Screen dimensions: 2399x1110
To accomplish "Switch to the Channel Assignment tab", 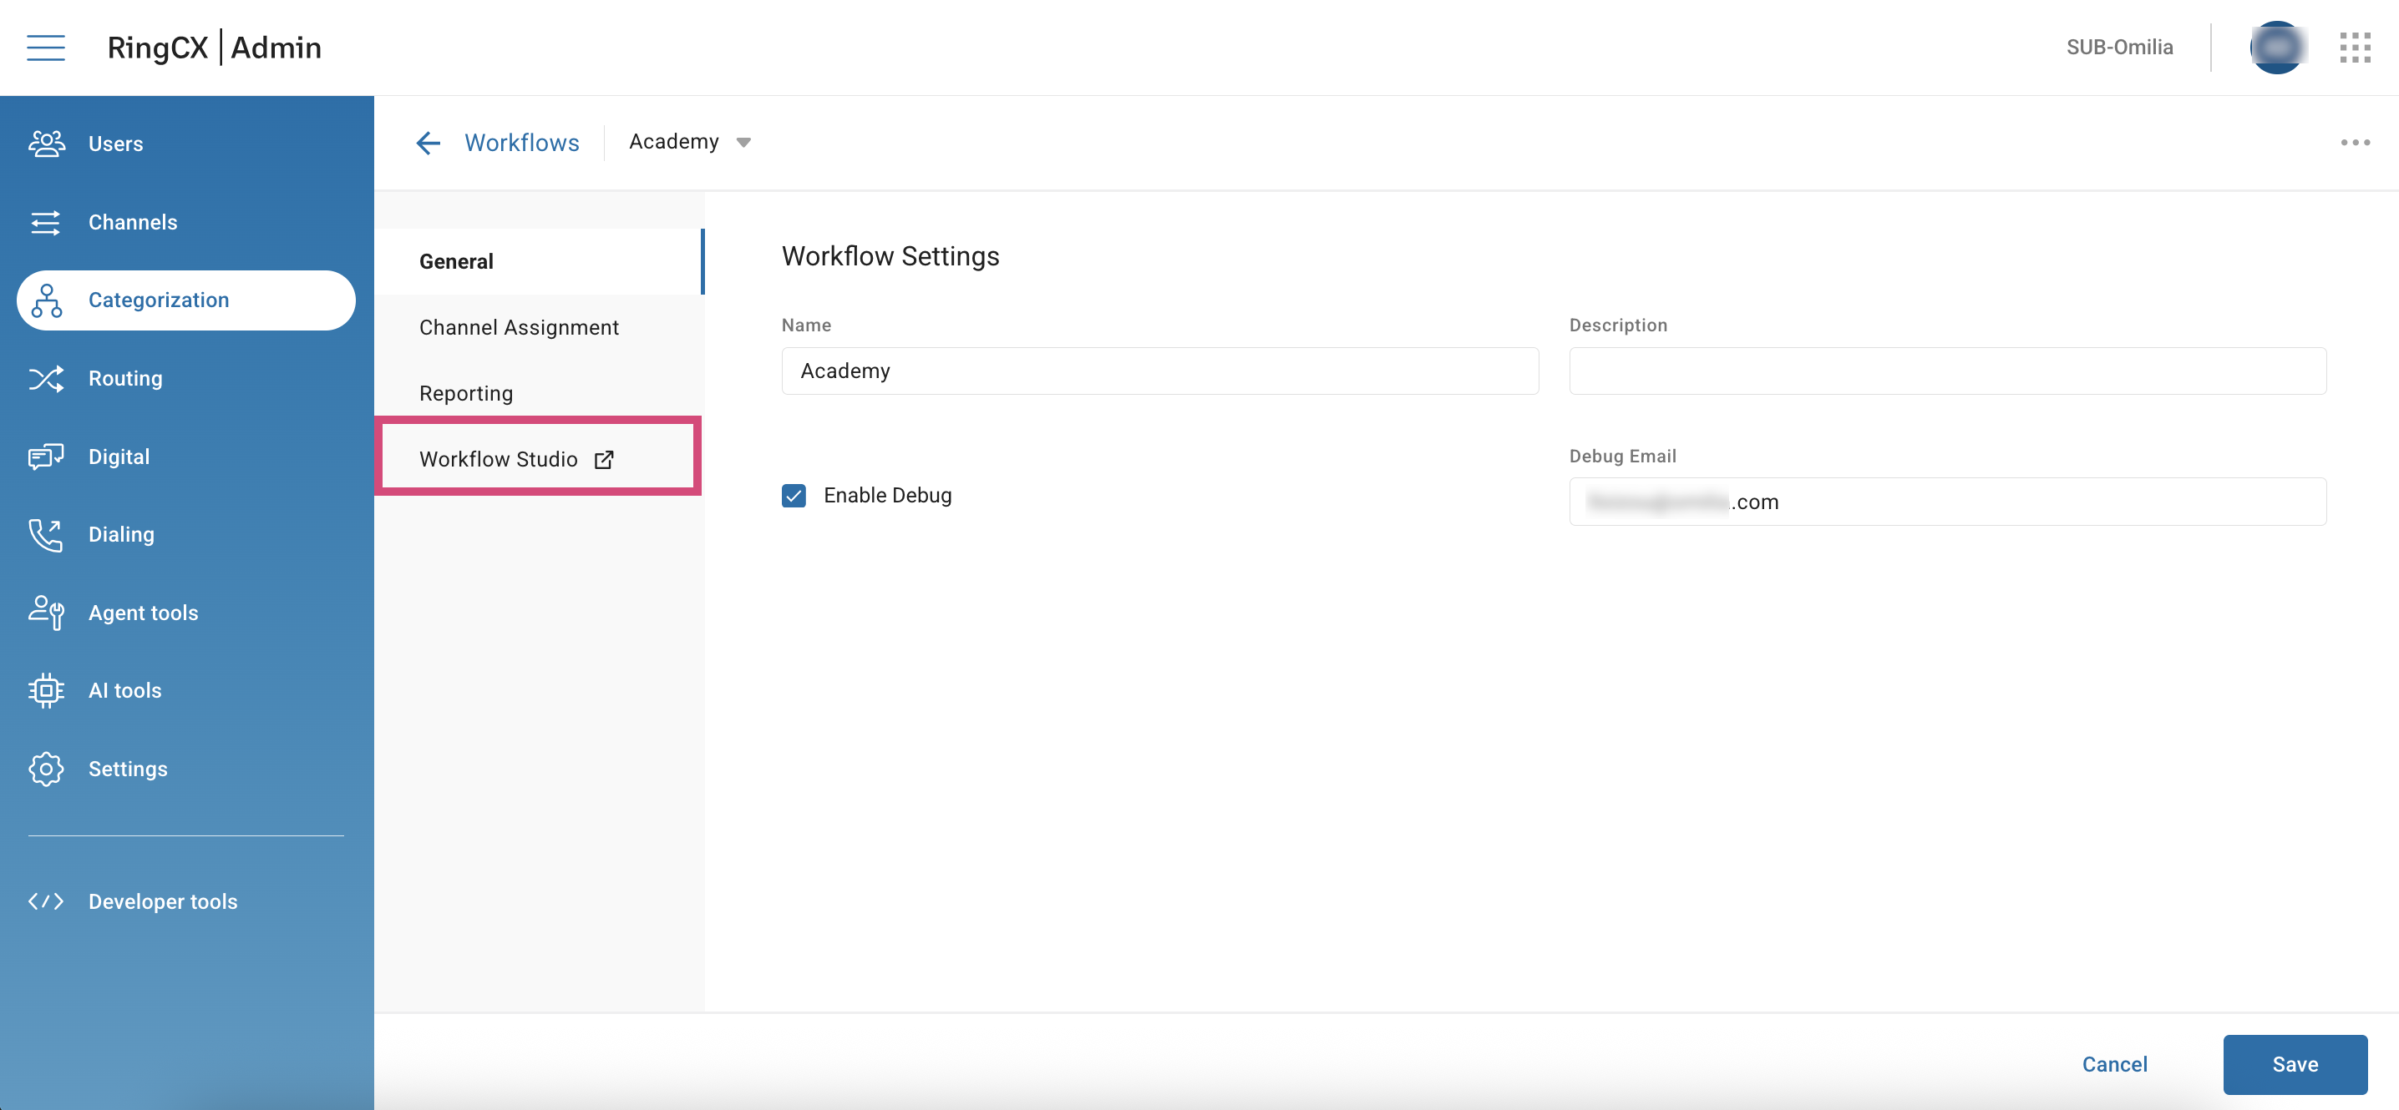I will [x=519, y=327].
